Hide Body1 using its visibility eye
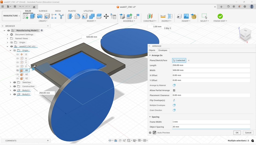Image resolution: width=256 pixels, height=145 pixels. [x=14, y=90]
